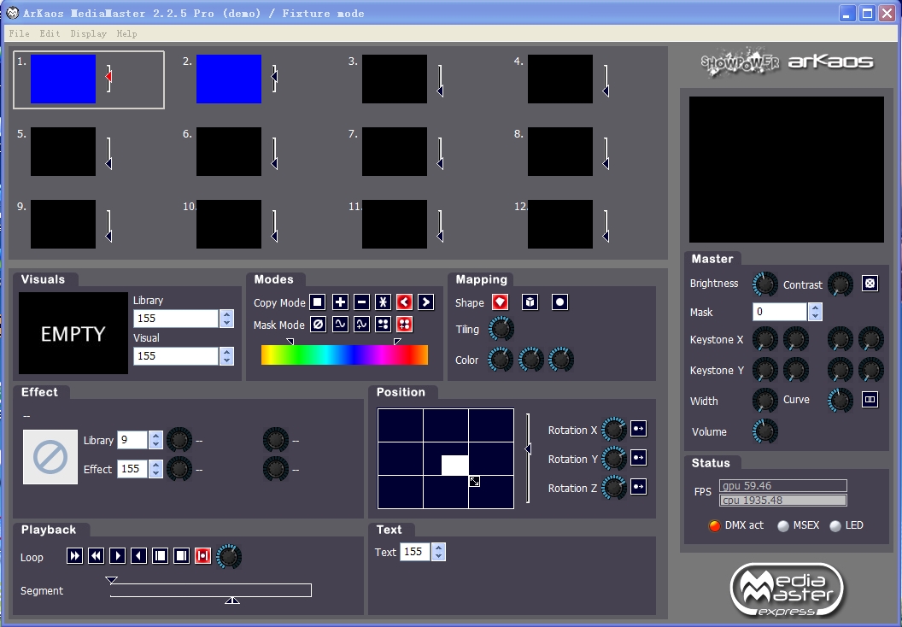Open the Help menu
The image size is (902, 627).
pos(126,34)
